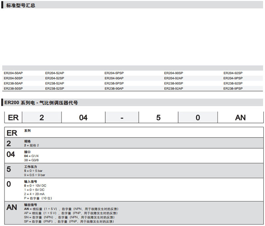This screenshot has width=265, height=226.
Task: Select model ER204-52SP in the list
Action: 55,78
